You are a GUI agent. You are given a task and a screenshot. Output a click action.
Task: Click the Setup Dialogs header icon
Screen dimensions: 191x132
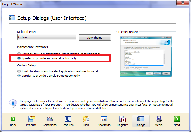12,18
